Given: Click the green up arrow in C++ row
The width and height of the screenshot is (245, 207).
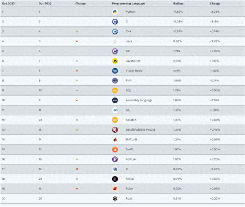Looking at the screenshot, I should point(77,31).
